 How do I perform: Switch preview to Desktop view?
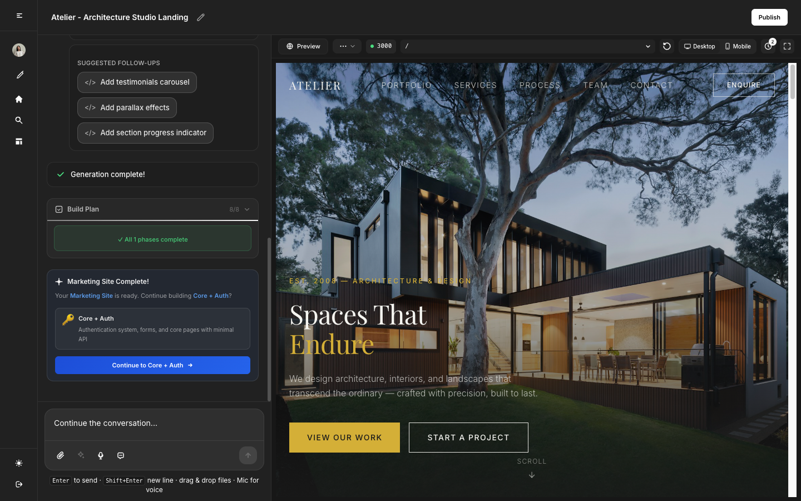699,46
